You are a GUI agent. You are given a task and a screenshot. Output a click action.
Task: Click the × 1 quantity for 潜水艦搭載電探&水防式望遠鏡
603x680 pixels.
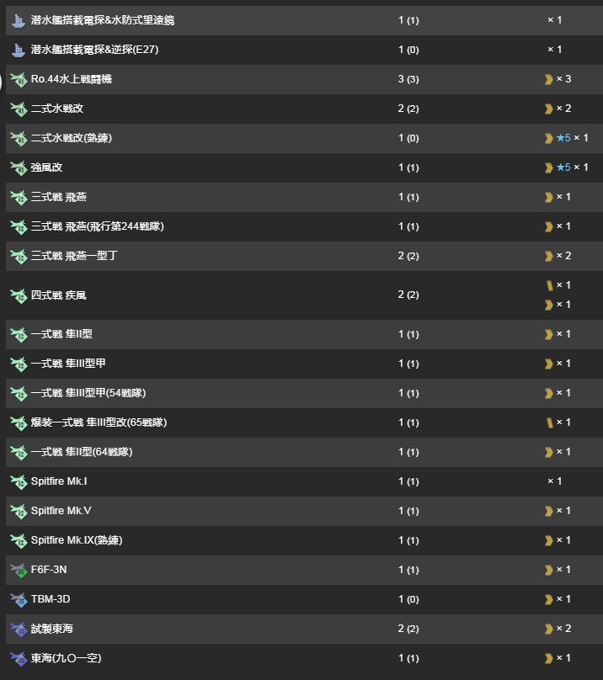(555, 20)
